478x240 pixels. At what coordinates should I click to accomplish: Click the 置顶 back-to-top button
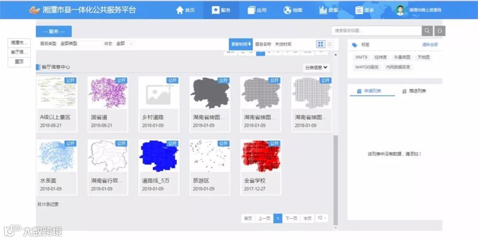(19, 62)
